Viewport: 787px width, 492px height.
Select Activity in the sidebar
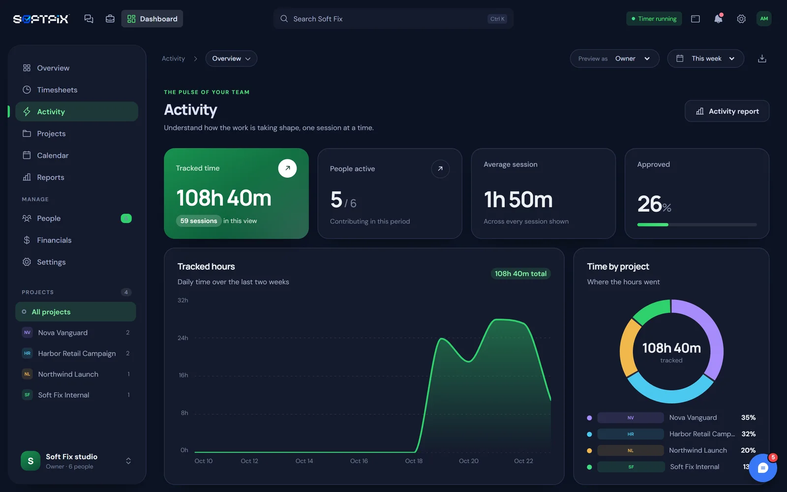coord(77,112)
